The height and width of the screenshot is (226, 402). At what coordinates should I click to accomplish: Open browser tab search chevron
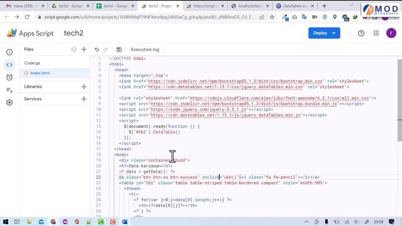click(x=352, y=6)
